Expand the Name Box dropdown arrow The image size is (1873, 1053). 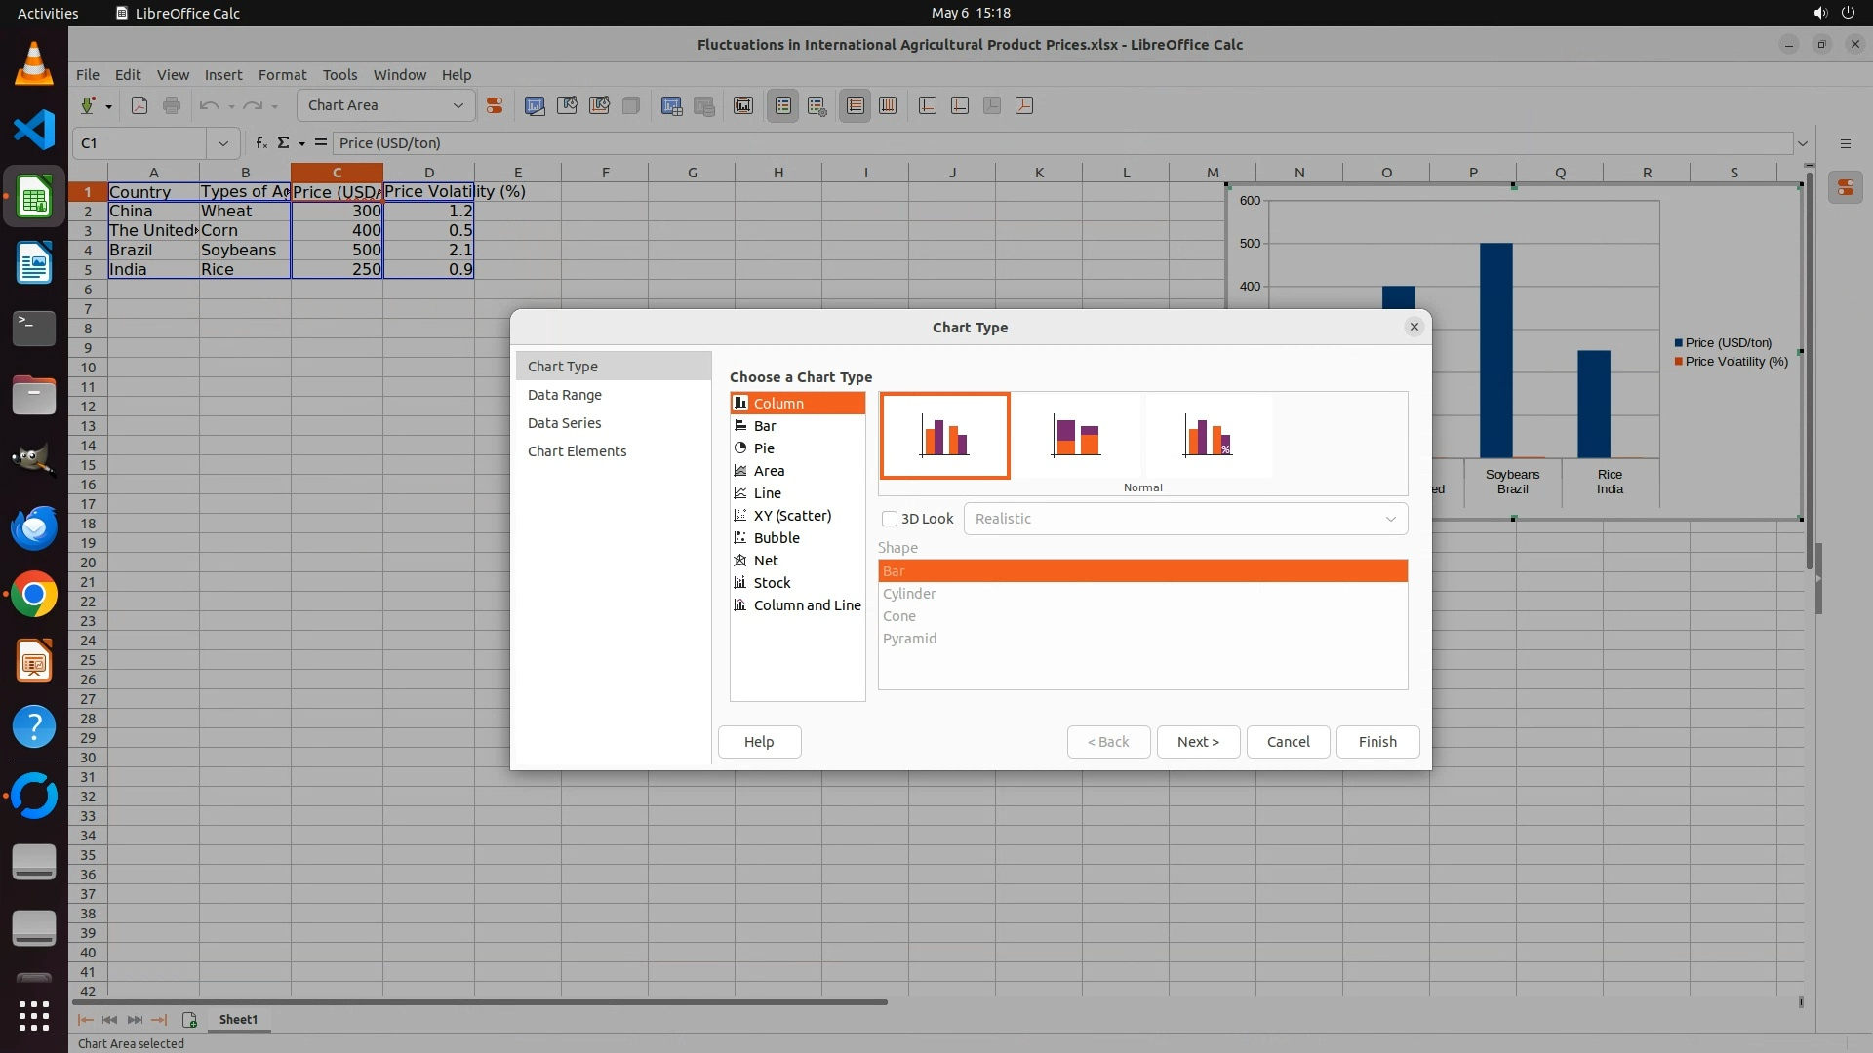point(223,143)
